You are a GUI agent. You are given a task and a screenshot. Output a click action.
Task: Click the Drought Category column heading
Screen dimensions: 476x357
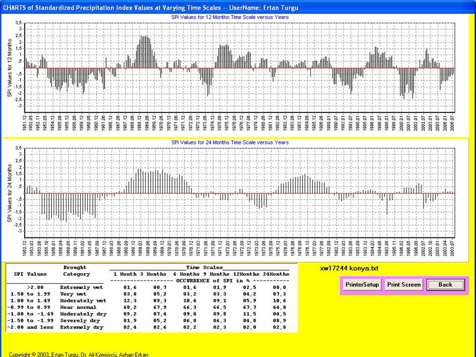pos(76,271)
